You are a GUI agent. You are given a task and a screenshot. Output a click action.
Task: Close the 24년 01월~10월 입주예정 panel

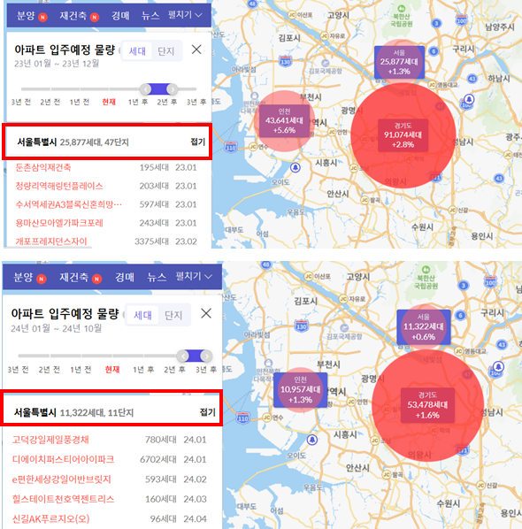(x=206, y=313)
